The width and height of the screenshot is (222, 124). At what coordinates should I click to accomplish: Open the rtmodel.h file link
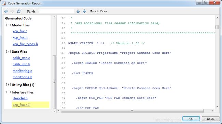tap(20, 98)
